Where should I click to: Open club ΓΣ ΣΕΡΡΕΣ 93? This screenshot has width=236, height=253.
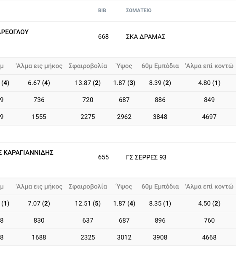pos(146,157)
